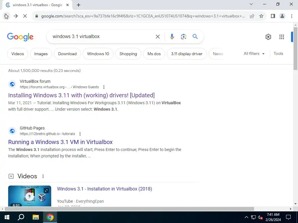Open the browser side panel
Viewport: 298px width, 223px height.
[x=273, y=16]
